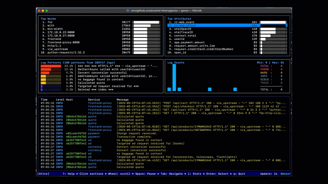The width and height of the screenshot is (328, 184).
Task: Select the context.total attribute row
Action: coord(227,36)
